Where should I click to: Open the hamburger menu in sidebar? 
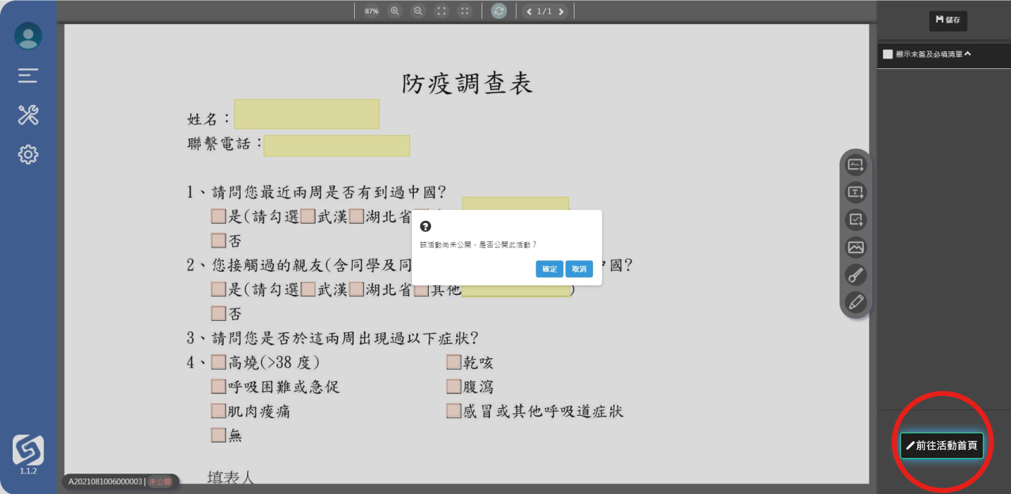point(28,75)
